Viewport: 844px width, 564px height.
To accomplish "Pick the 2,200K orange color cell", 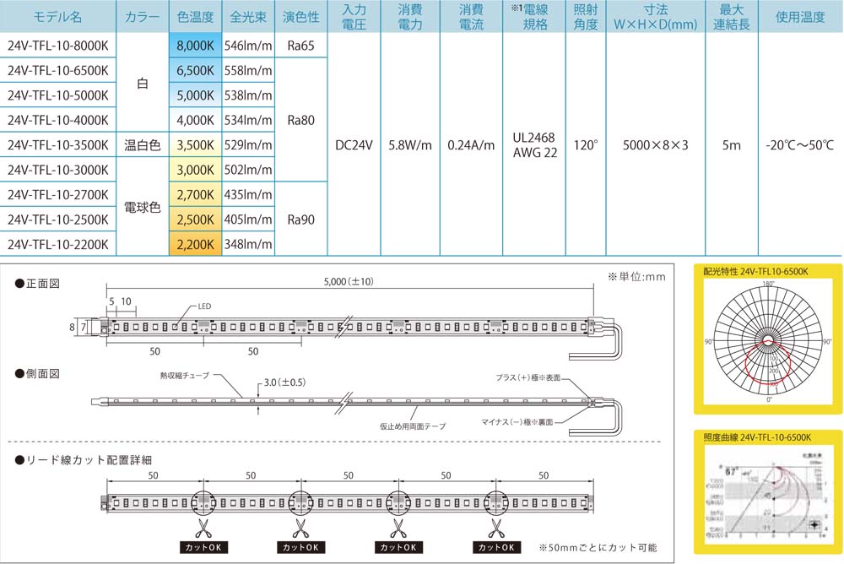I will tap(196, 244).
